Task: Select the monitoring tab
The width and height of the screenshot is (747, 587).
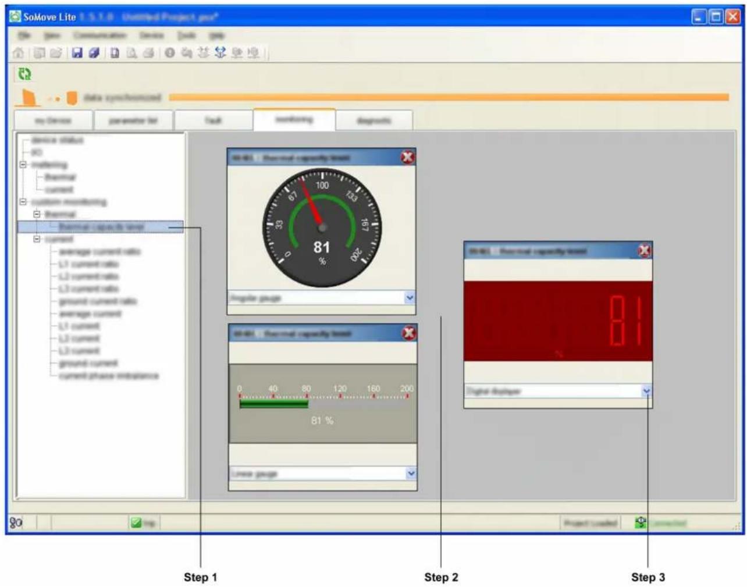Action: [294, 119]
